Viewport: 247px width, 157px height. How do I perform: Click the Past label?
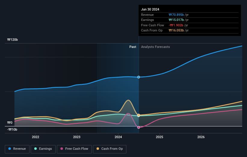133,47
